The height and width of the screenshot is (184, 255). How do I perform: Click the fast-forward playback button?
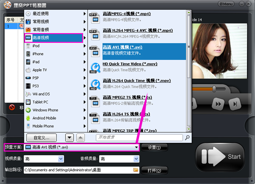point(218,104)
